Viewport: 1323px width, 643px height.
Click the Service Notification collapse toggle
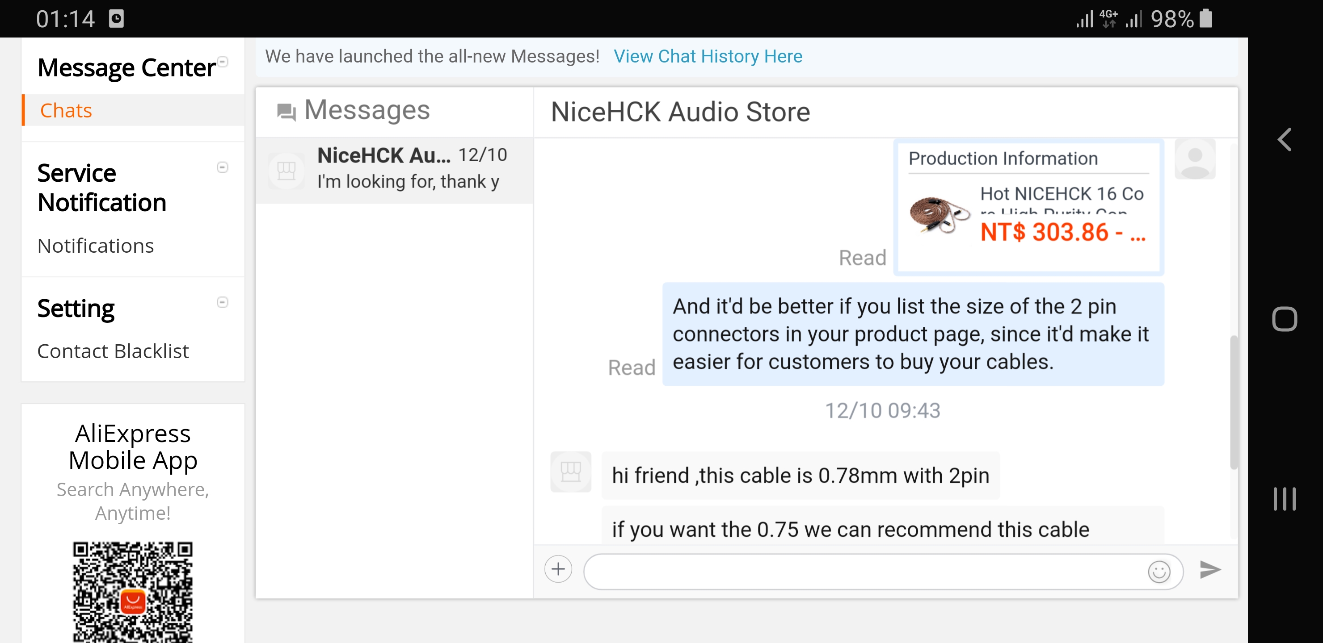click(x=223, y=167)
